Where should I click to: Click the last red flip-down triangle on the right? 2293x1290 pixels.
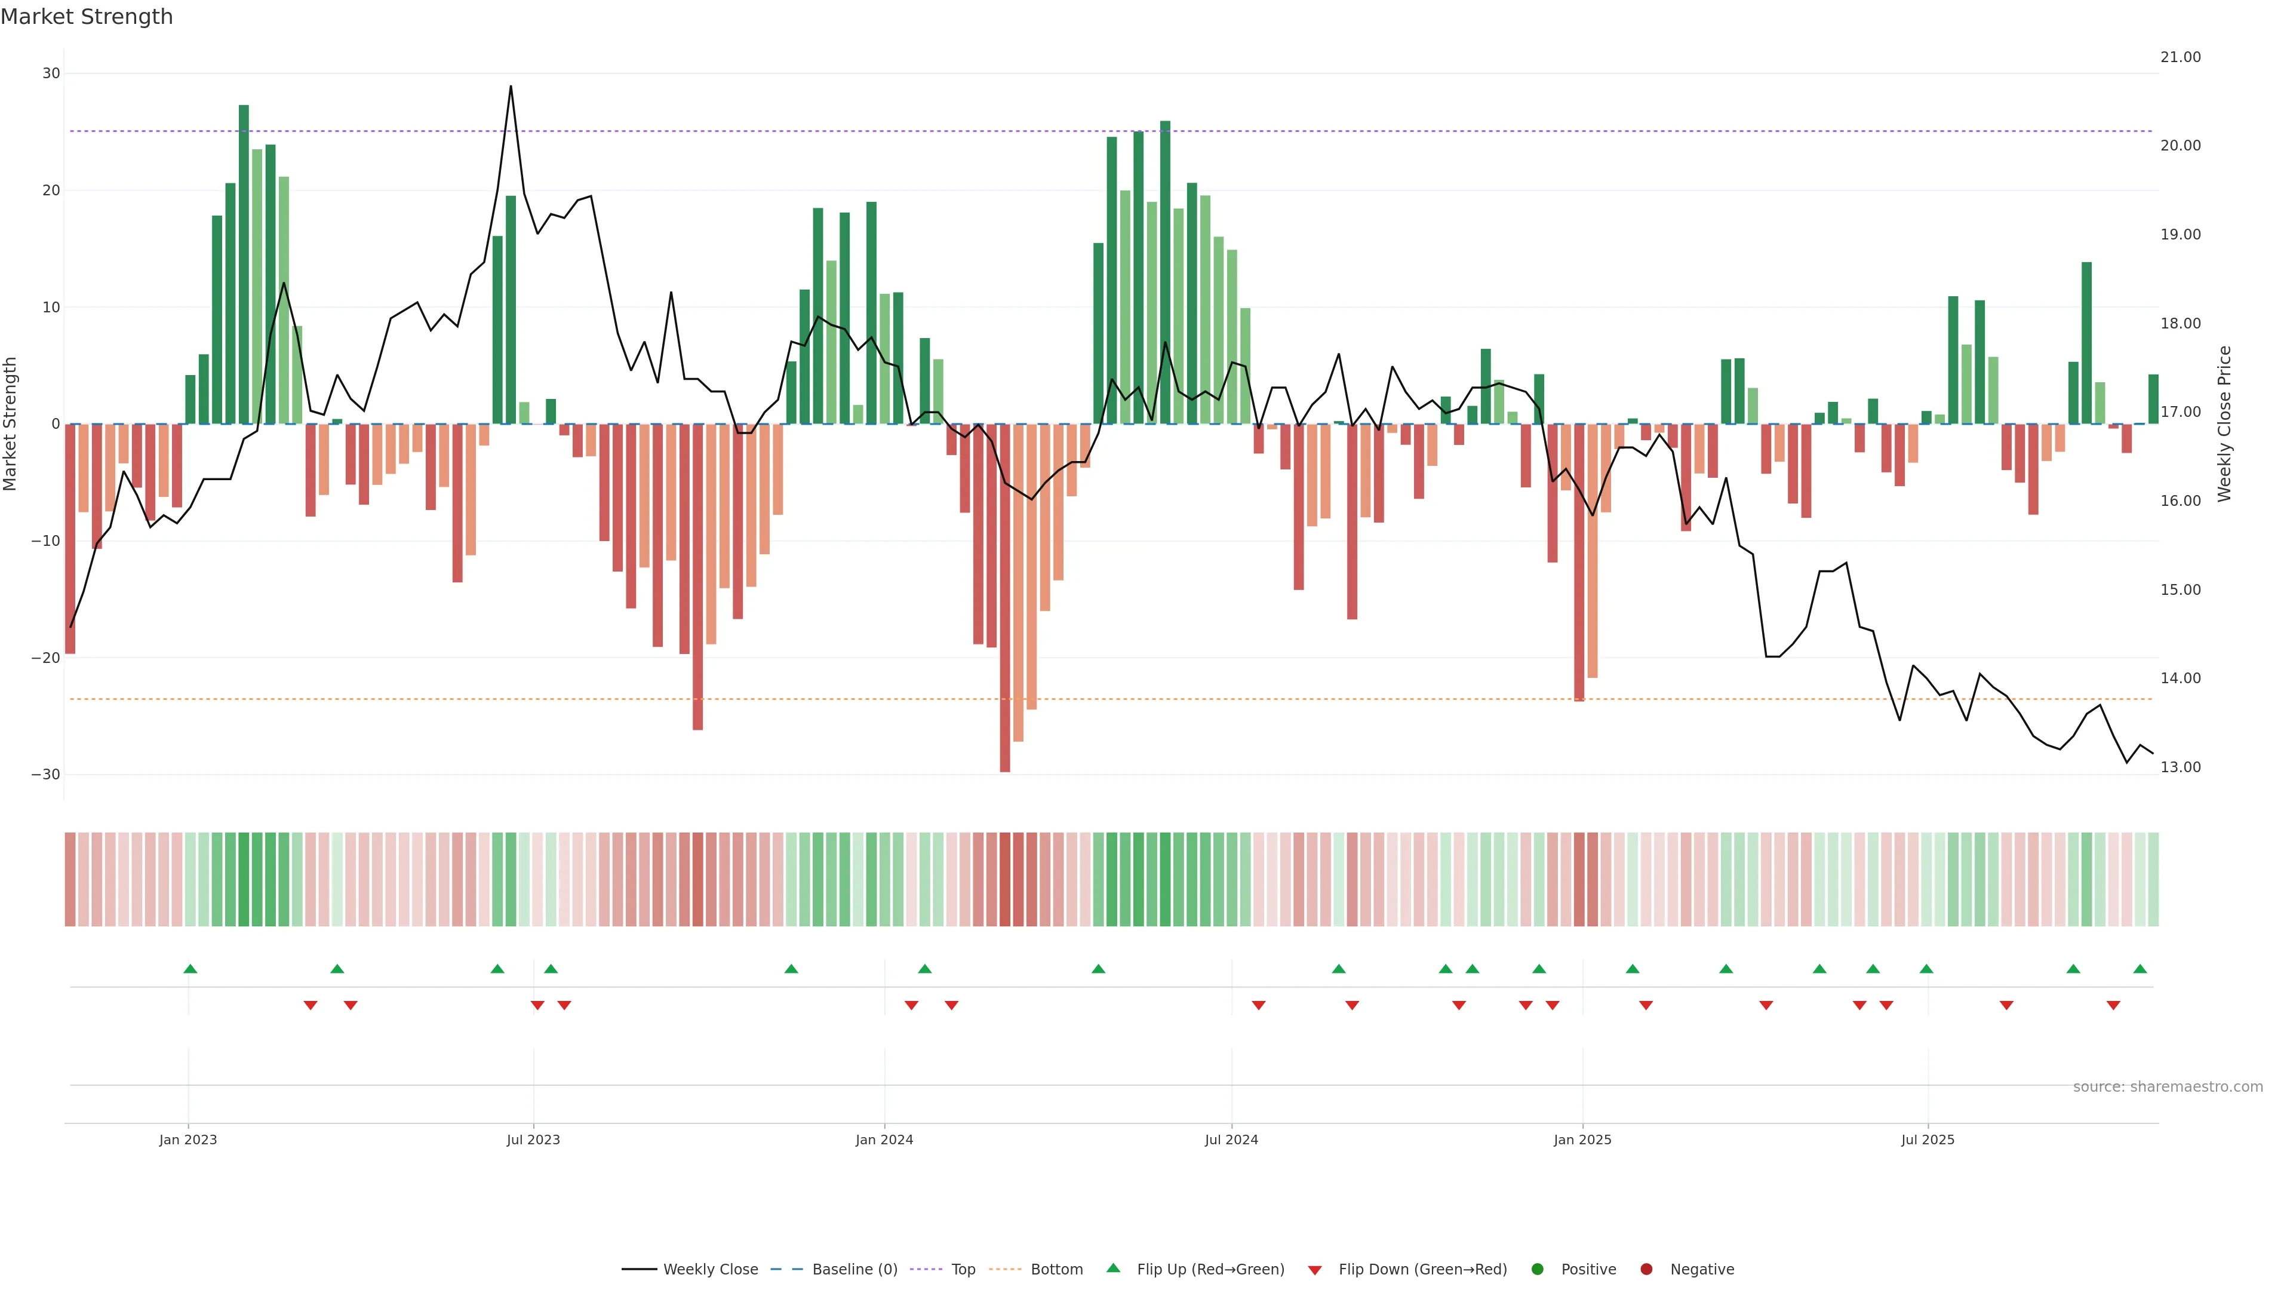tap(2113, 1005)
